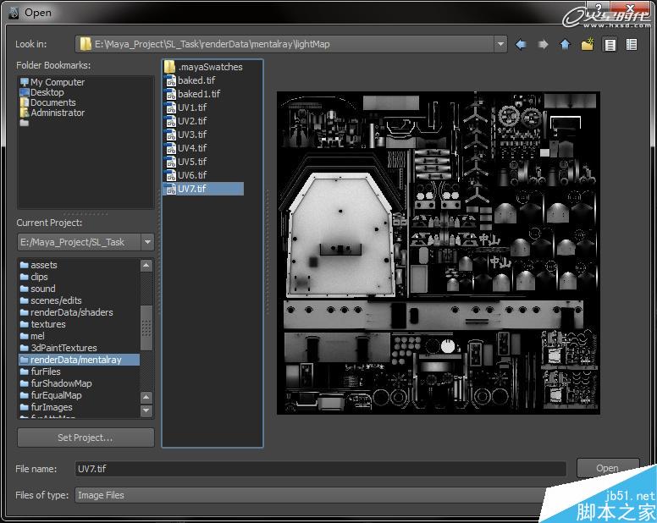Select the textures project folder
Image resolution: width=657 pixels, height=523 pixels.
tap(47, 324)
